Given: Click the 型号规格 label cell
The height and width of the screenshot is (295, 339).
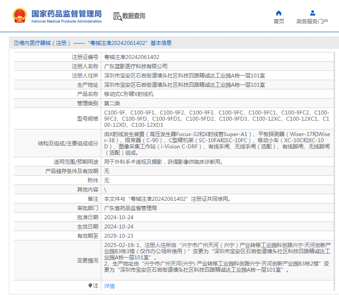Looking at the screenshot, I should [x=57, y=119].
